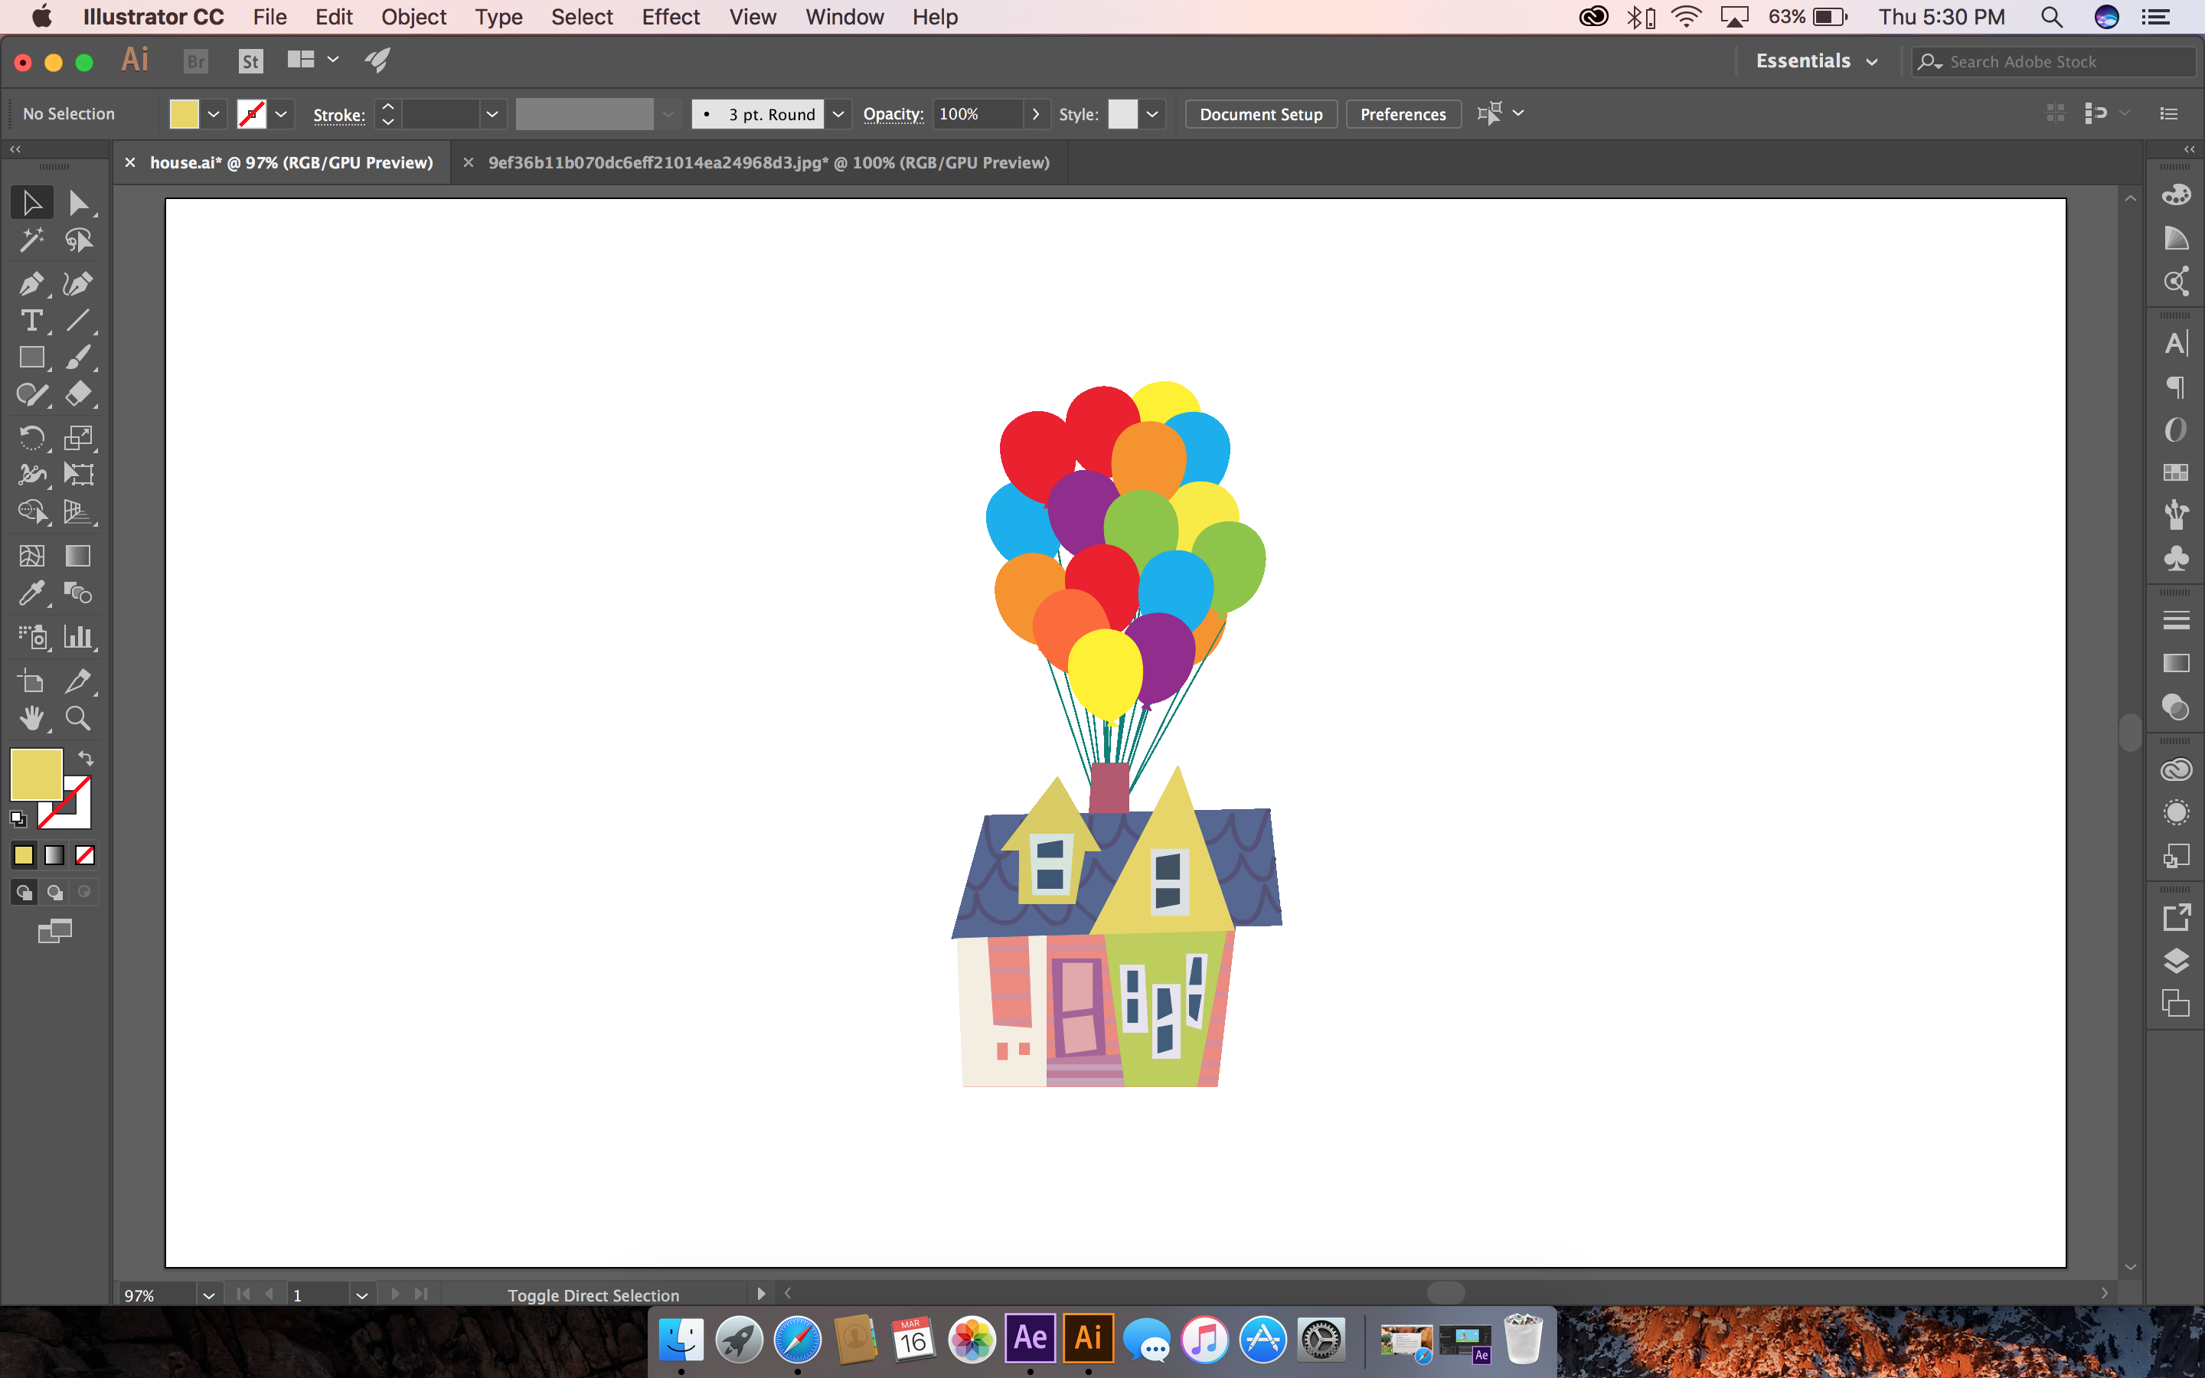Open Document Setup
The image size is (2205, 1378).
(1260, 114)
